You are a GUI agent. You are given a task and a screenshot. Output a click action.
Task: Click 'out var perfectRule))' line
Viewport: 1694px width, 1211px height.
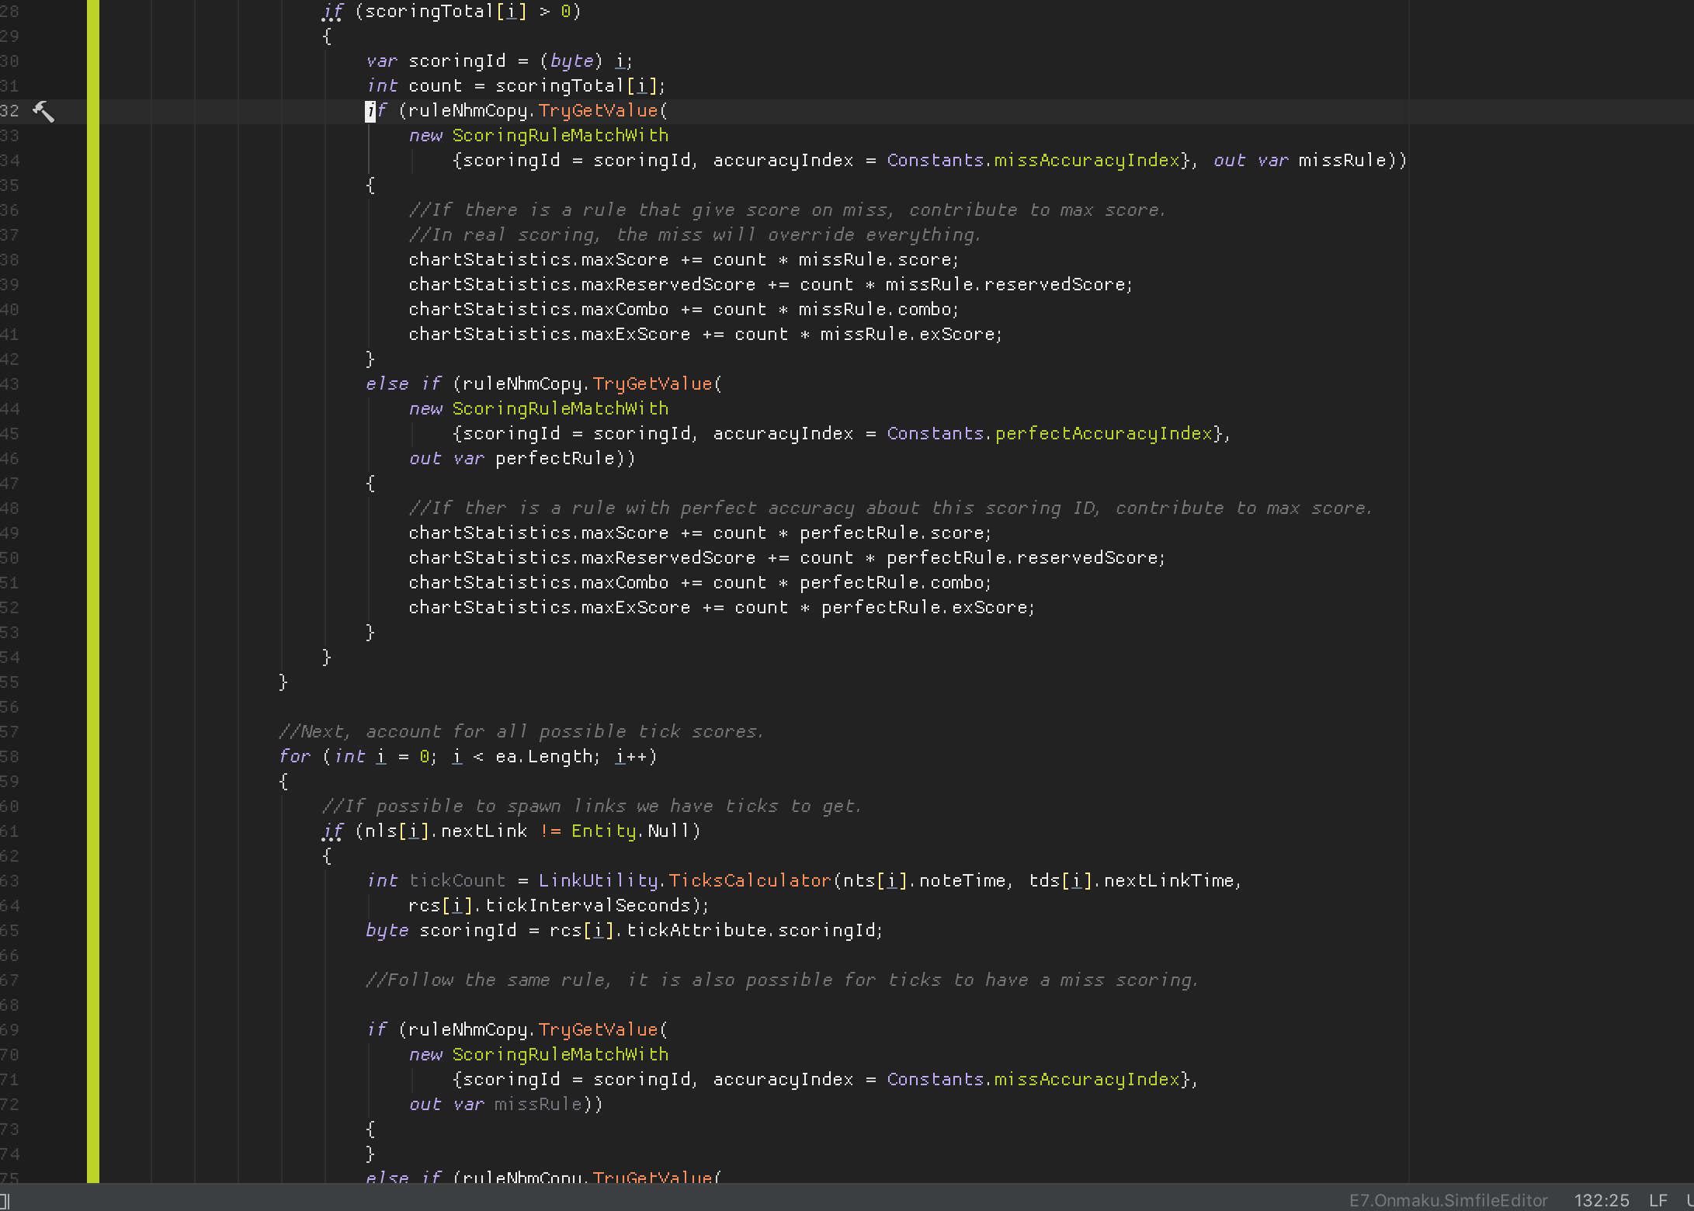click(x=522, y=459)
